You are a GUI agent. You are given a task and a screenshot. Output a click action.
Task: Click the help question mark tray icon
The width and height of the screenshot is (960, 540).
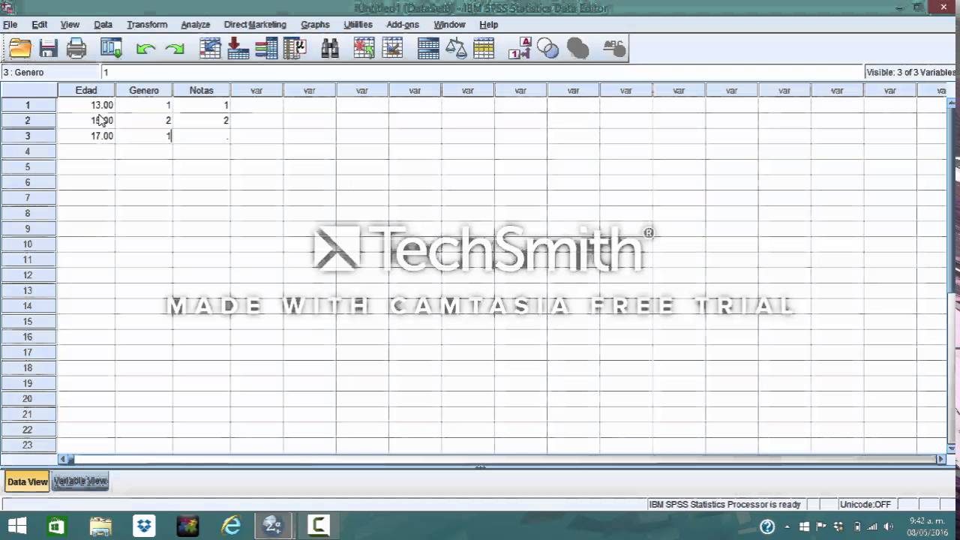click(x=767, y=526)
